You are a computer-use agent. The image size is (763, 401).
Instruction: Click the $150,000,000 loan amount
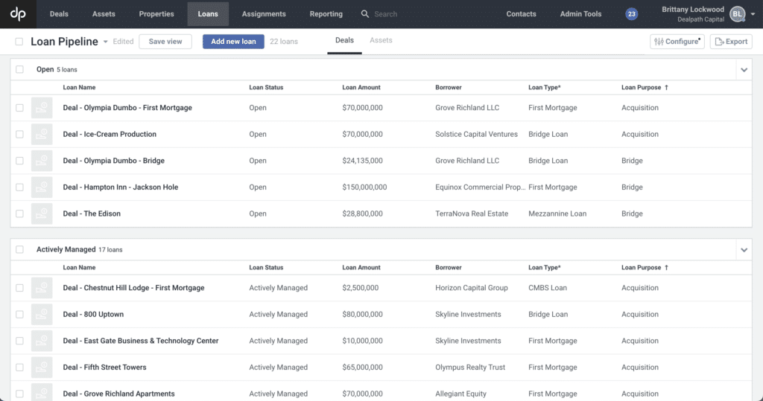(x=364, y=187)
